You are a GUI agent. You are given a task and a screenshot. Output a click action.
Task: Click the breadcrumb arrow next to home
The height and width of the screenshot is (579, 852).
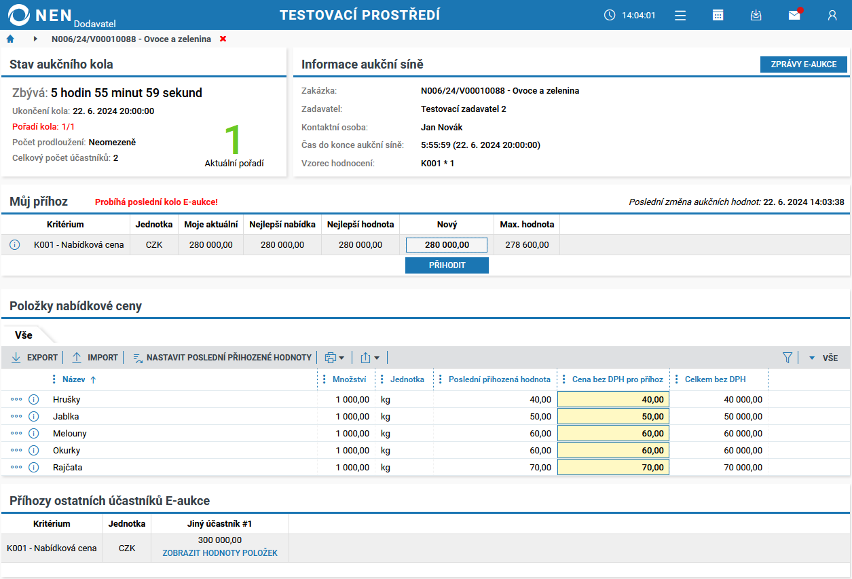pyautogui.click(x=35, y=39)
